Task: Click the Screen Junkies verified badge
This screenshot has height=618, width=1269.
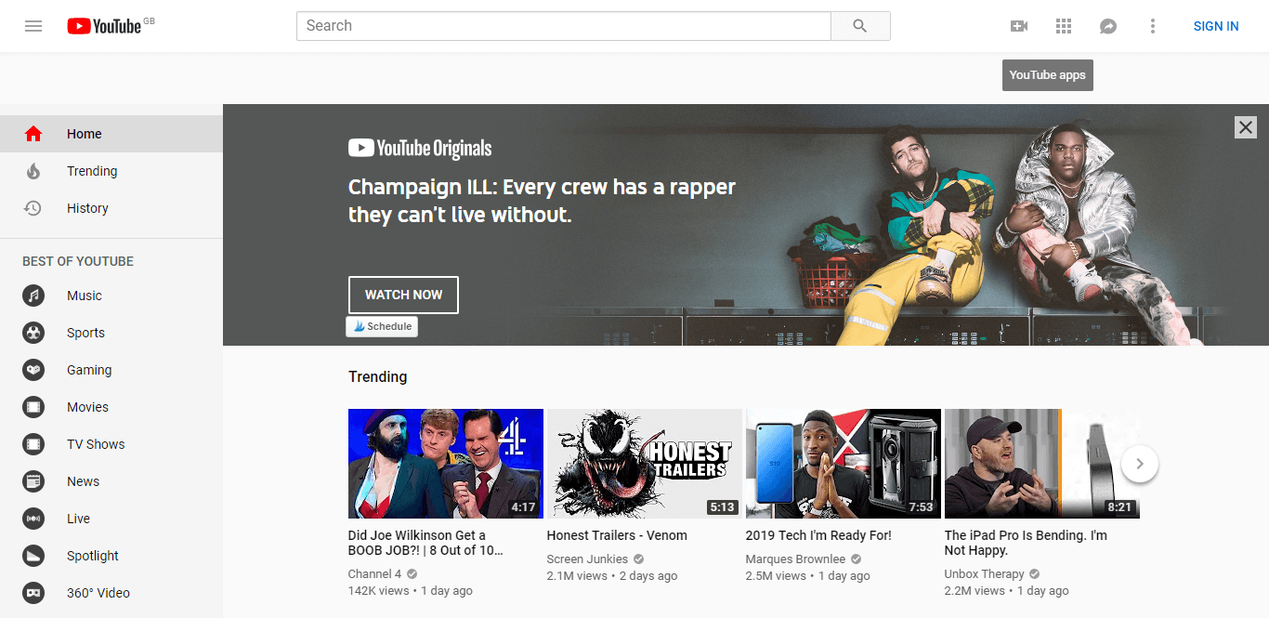Action: coord(639,559)
